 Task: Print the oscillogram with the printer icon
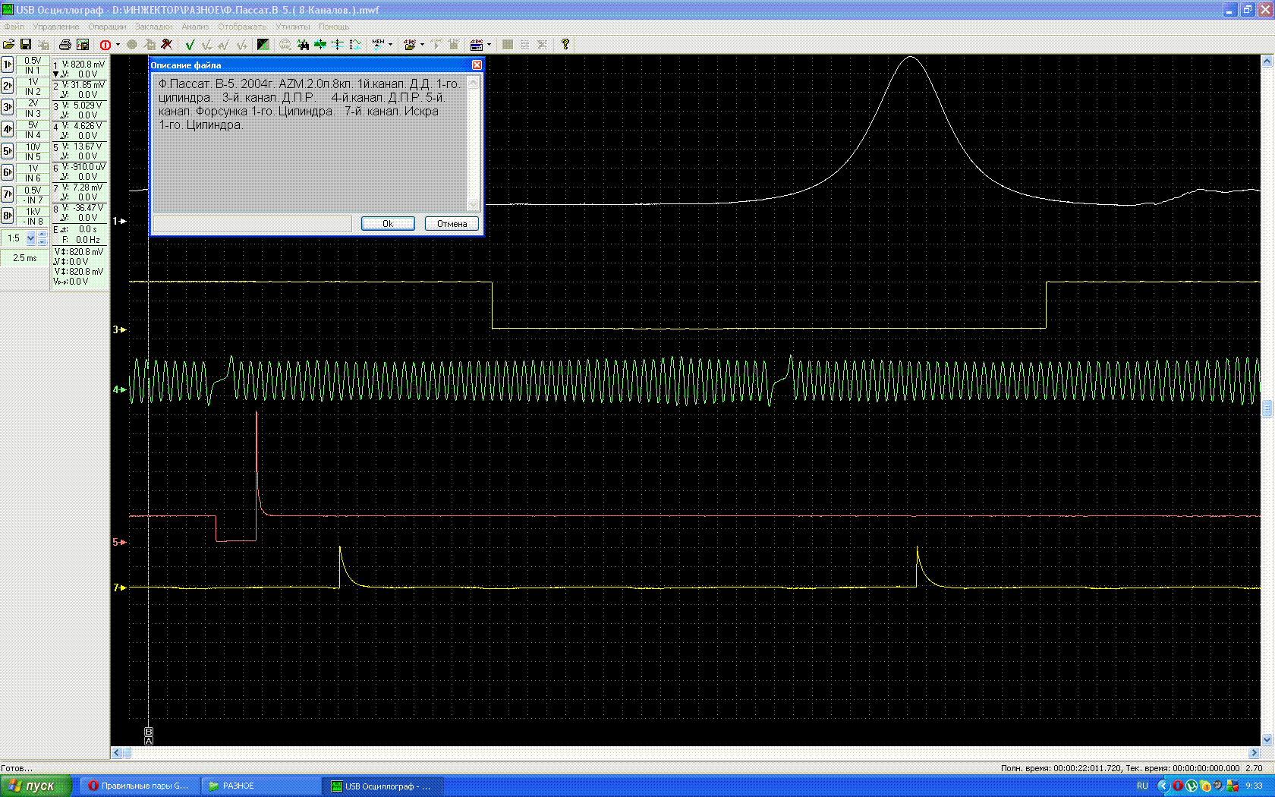(65, 45)
